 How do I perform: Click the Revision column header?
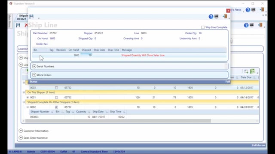point(61,50)
